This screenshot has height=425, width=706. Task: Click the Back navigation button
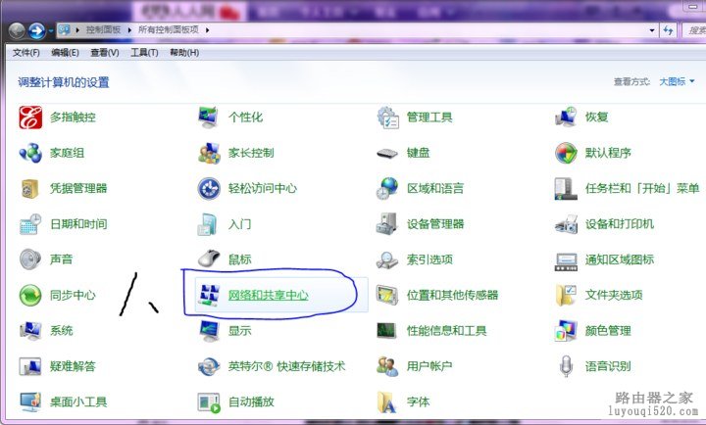pyautogui.click(x=17, y=30)
